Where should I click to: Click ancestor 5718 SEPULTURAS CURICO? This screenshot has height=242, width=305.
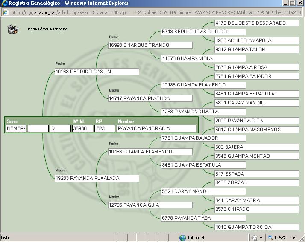tap(203, 32)
